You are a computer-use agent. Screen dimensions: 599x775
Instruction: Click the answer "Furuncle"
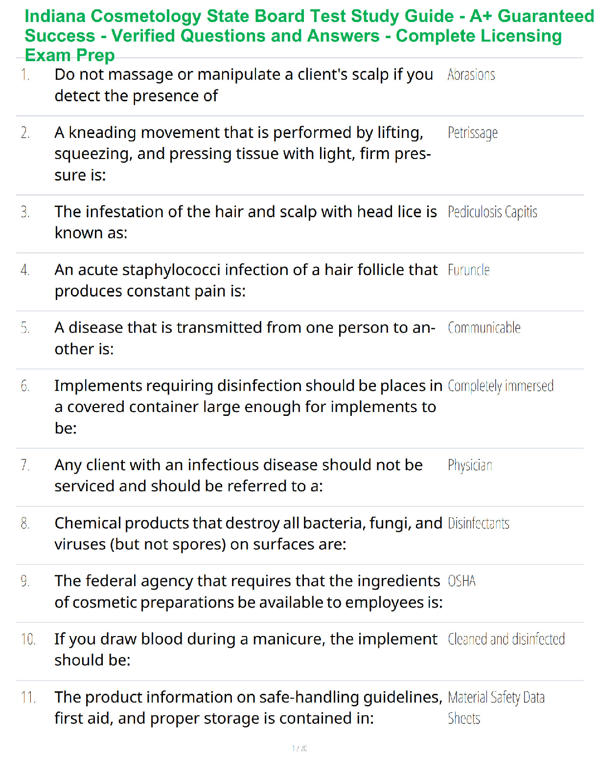[468, 270]
